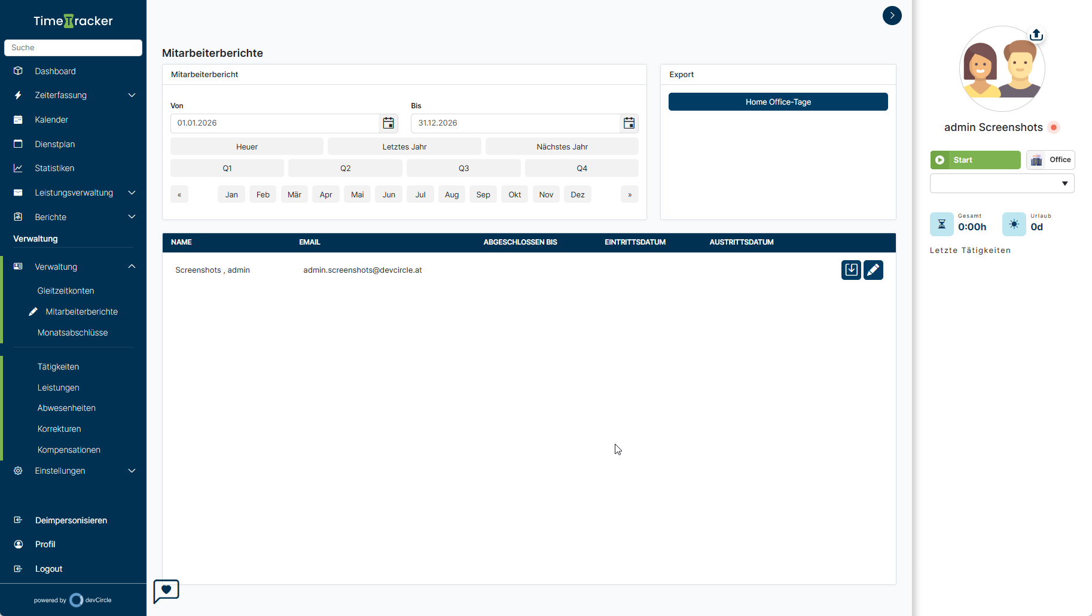Select quarter Q4
1092x616 pixels.
coord(582,168)
